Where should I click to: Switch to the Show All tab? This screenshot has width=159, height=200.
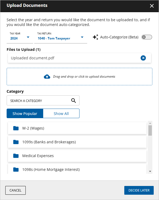tap(61, 113)
